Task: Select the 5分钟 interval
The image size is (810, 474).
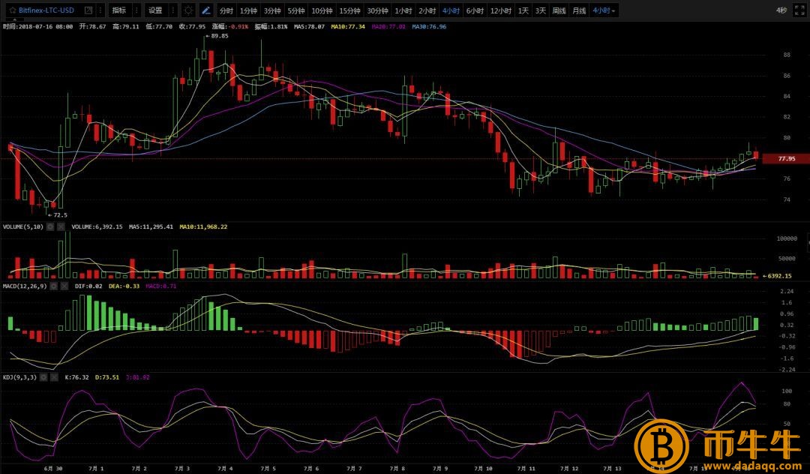Action: [x=296, y=10]
